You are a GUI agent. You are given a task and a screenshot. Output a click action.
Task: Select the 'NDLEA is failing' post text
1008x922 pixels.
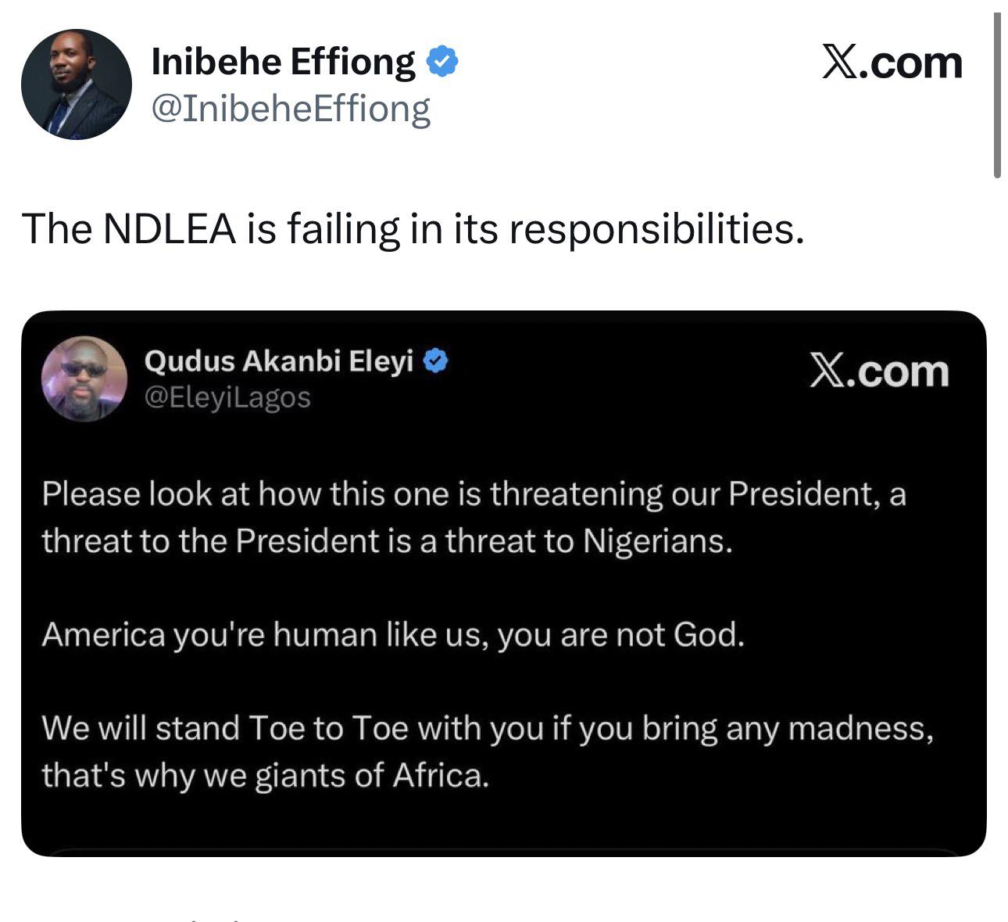413,229
